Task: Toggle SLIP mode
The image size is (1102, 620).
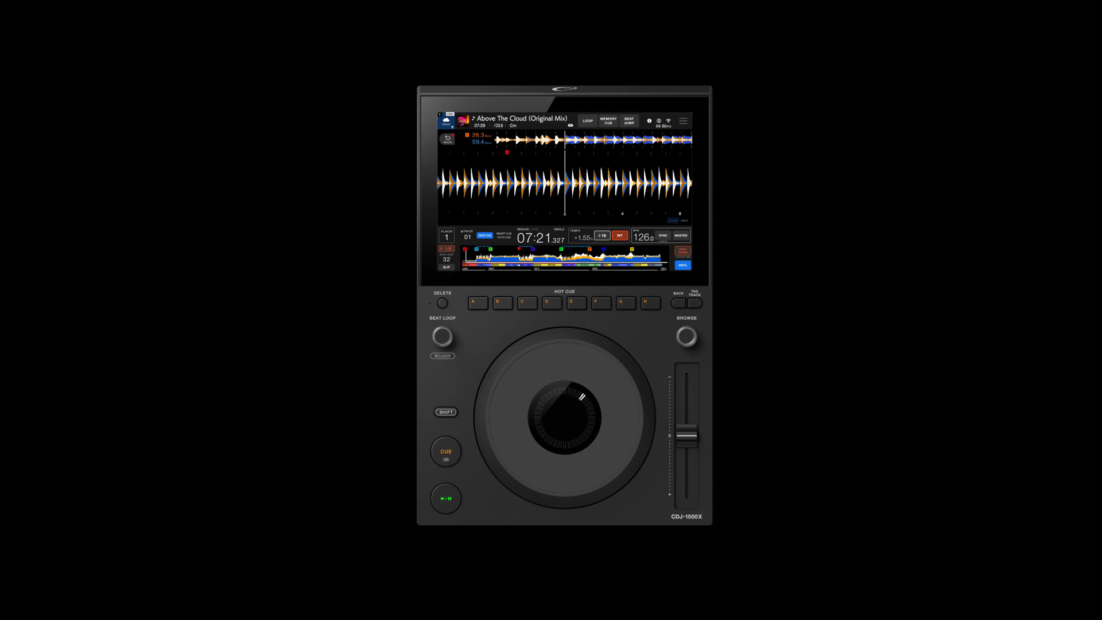Action: pyautogui.click(x=447, y=267)
